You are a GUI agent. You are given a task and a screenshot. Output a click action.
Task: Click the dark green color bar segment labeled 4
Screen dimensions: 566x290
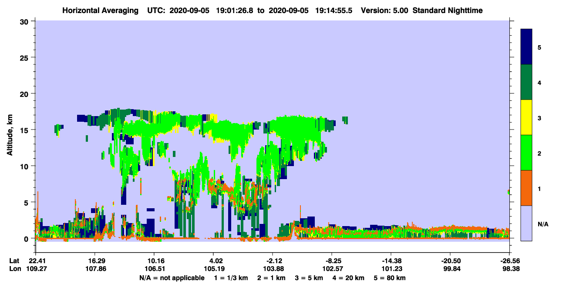click(x=526, y=82)
